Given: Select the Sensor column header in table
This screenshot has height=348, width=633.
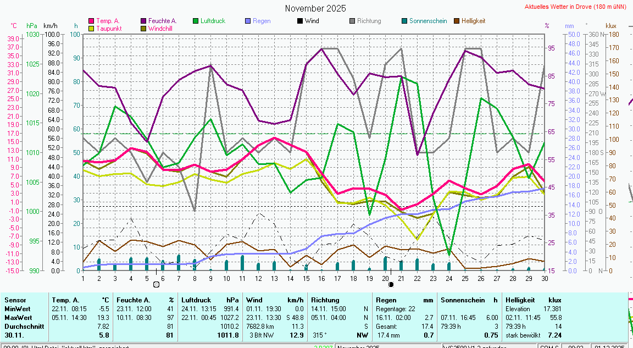Looking at the screenshot, I should [15, 300].
